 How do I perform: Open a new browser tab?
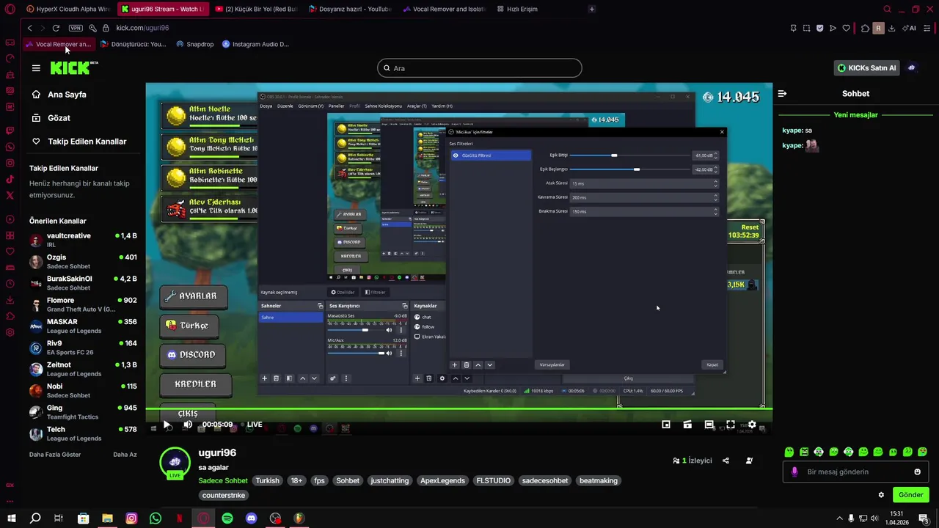click(x=591, y=9)
